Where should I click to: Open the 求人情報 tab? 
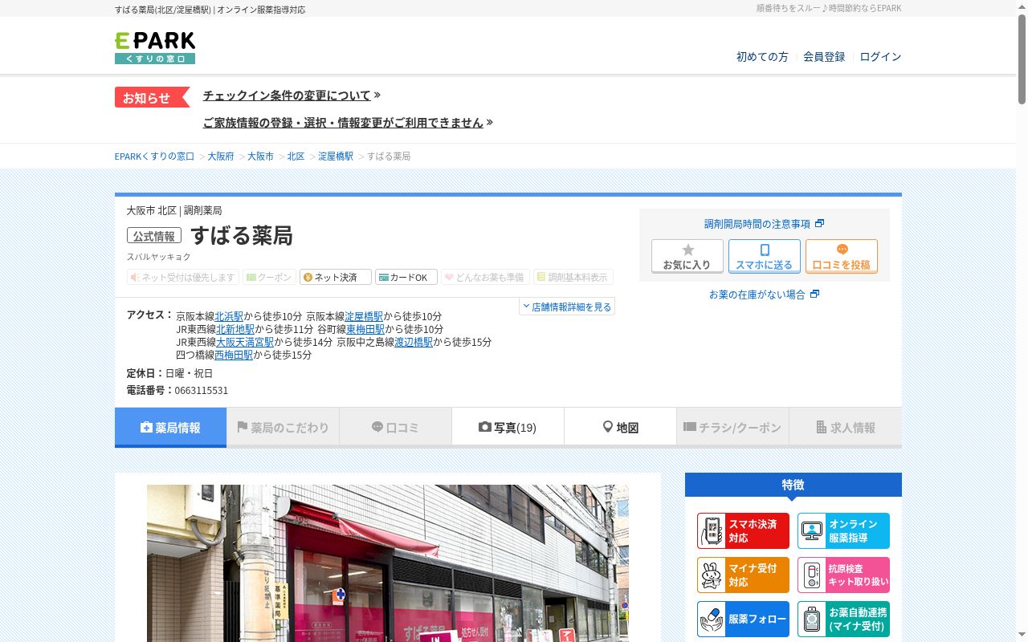[x=845, y=428]
